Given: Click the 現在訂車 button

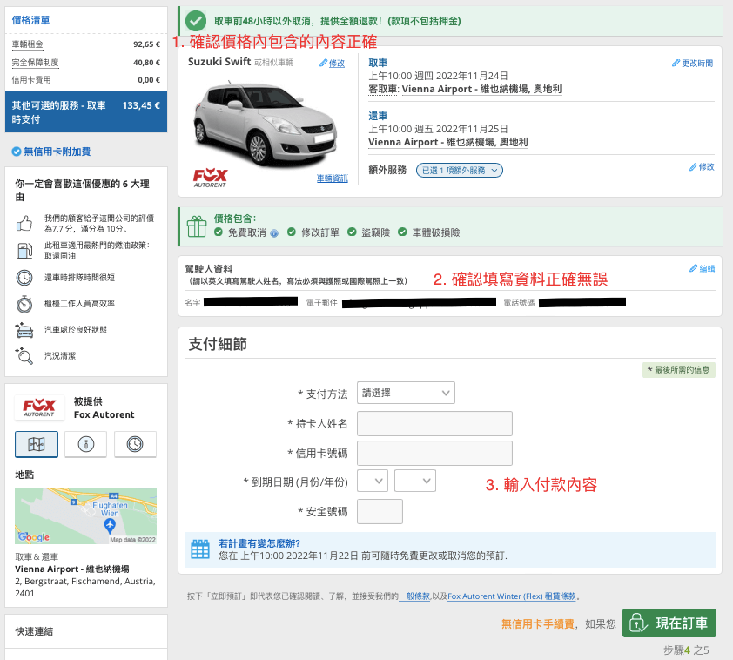Looking at the screenshot, I should click(x=669, y=623).
